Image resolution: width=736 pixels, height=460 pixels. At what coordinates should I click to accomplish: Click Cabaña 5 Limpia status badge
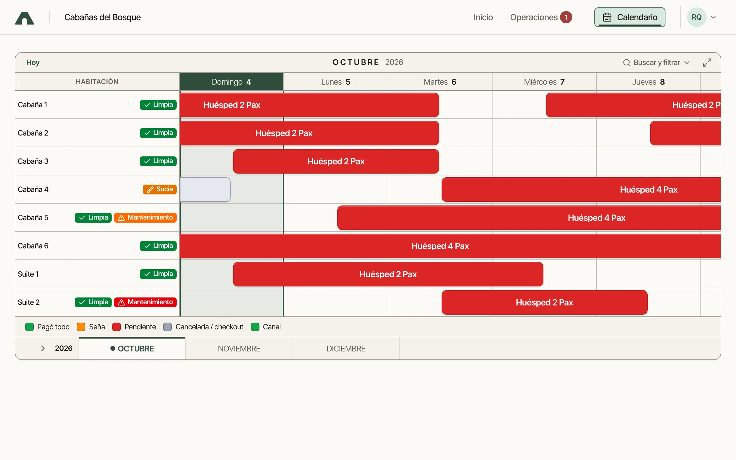[93, 217]
